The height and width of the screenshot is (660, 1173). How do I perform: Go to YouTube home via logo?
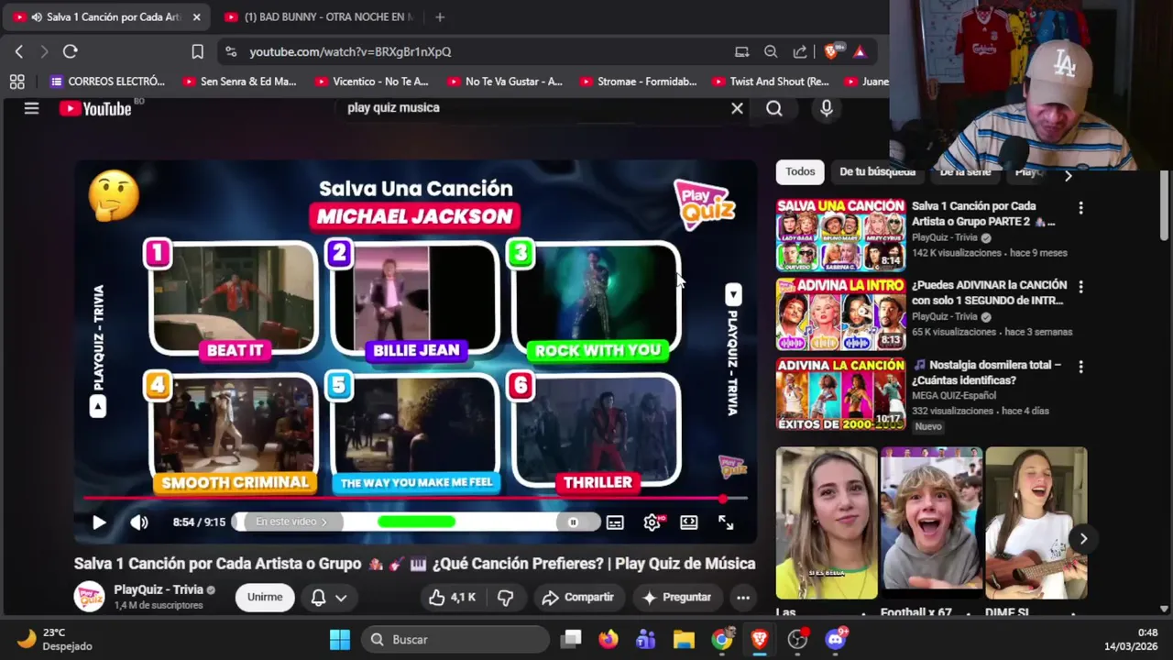point(95,108)
